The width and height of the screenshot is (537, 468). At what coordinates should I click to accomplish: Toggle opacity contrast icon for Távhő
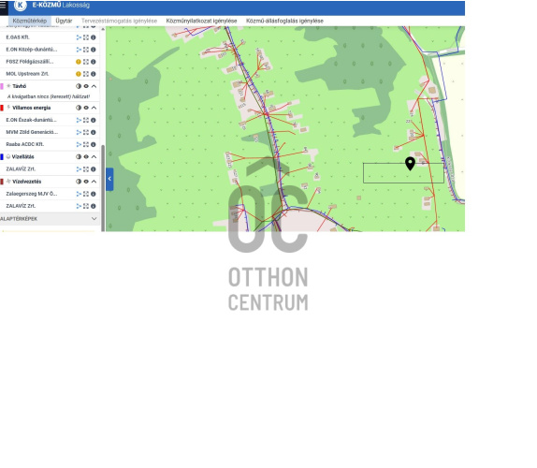pos(79,86)
